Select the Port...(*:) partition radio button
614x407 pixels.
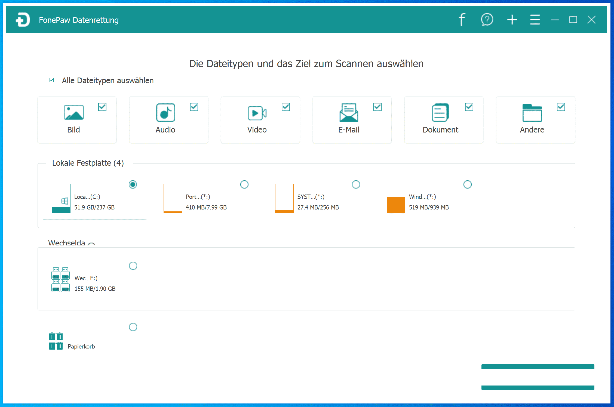[244, 184]
